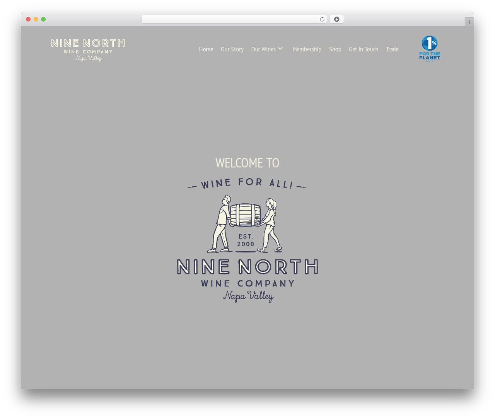Visit the Shop link
The image size is (495, 419).
click(335, 49)
